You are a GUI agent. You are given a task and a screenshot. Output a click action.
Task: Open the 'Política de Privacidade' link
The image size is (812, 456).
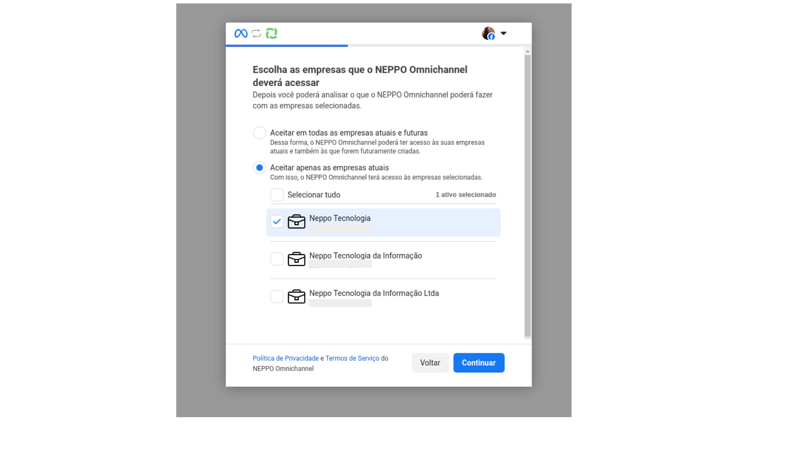[285, 358]
